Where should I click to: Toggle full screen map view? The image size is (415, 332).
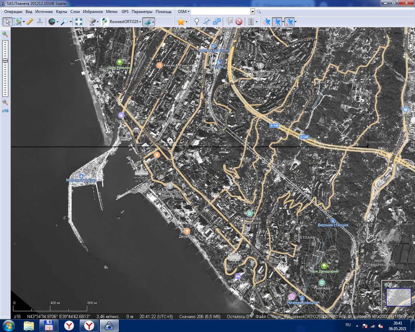(x=79, y=22)
